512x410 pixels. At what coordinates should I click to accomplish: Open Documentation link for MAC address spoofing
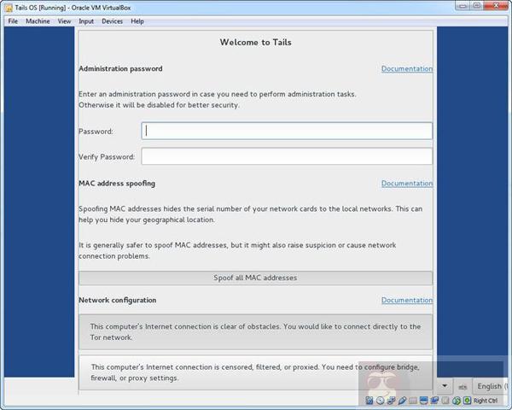pyautogui.click(x=406, y=184)
